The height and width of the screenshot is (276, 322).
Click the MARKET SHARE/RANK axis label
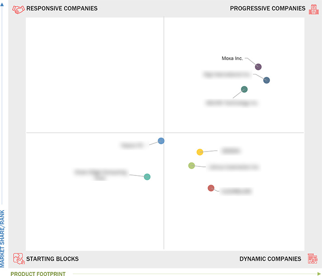(2, 239)
